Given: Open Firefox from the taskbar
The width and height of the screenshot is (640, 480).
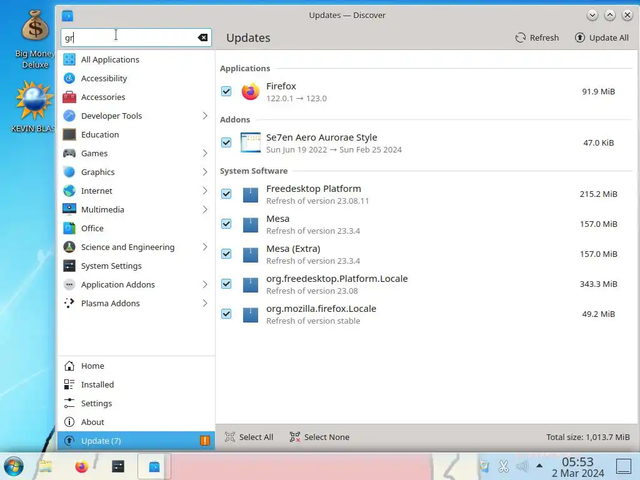Looking at the screenshot, I should [81, 466].
